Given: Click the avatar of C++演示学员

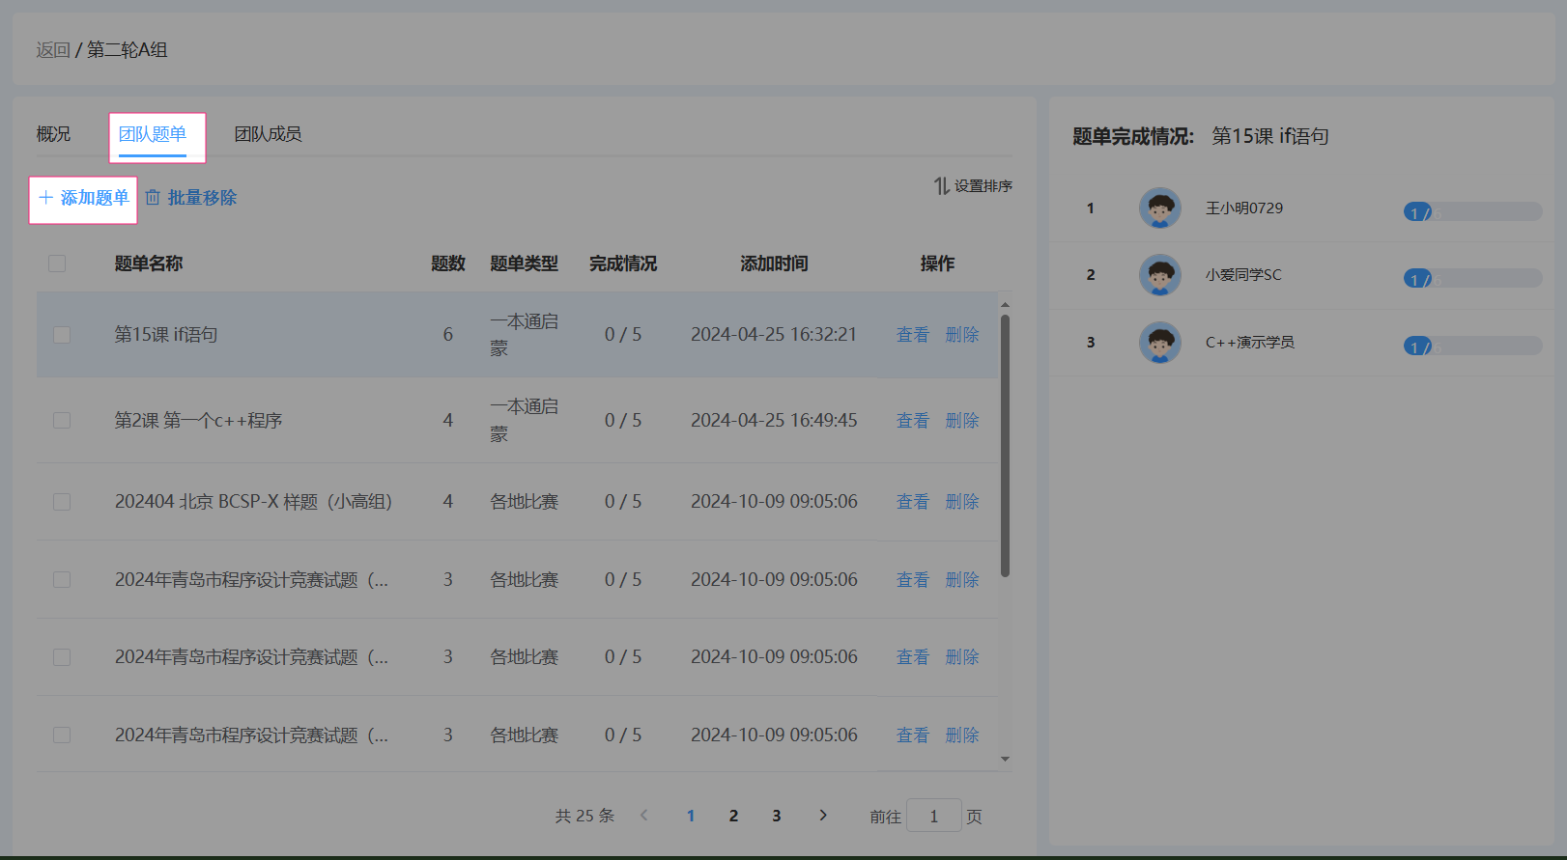Looking at the screenshot, I should coord(1160,343).
